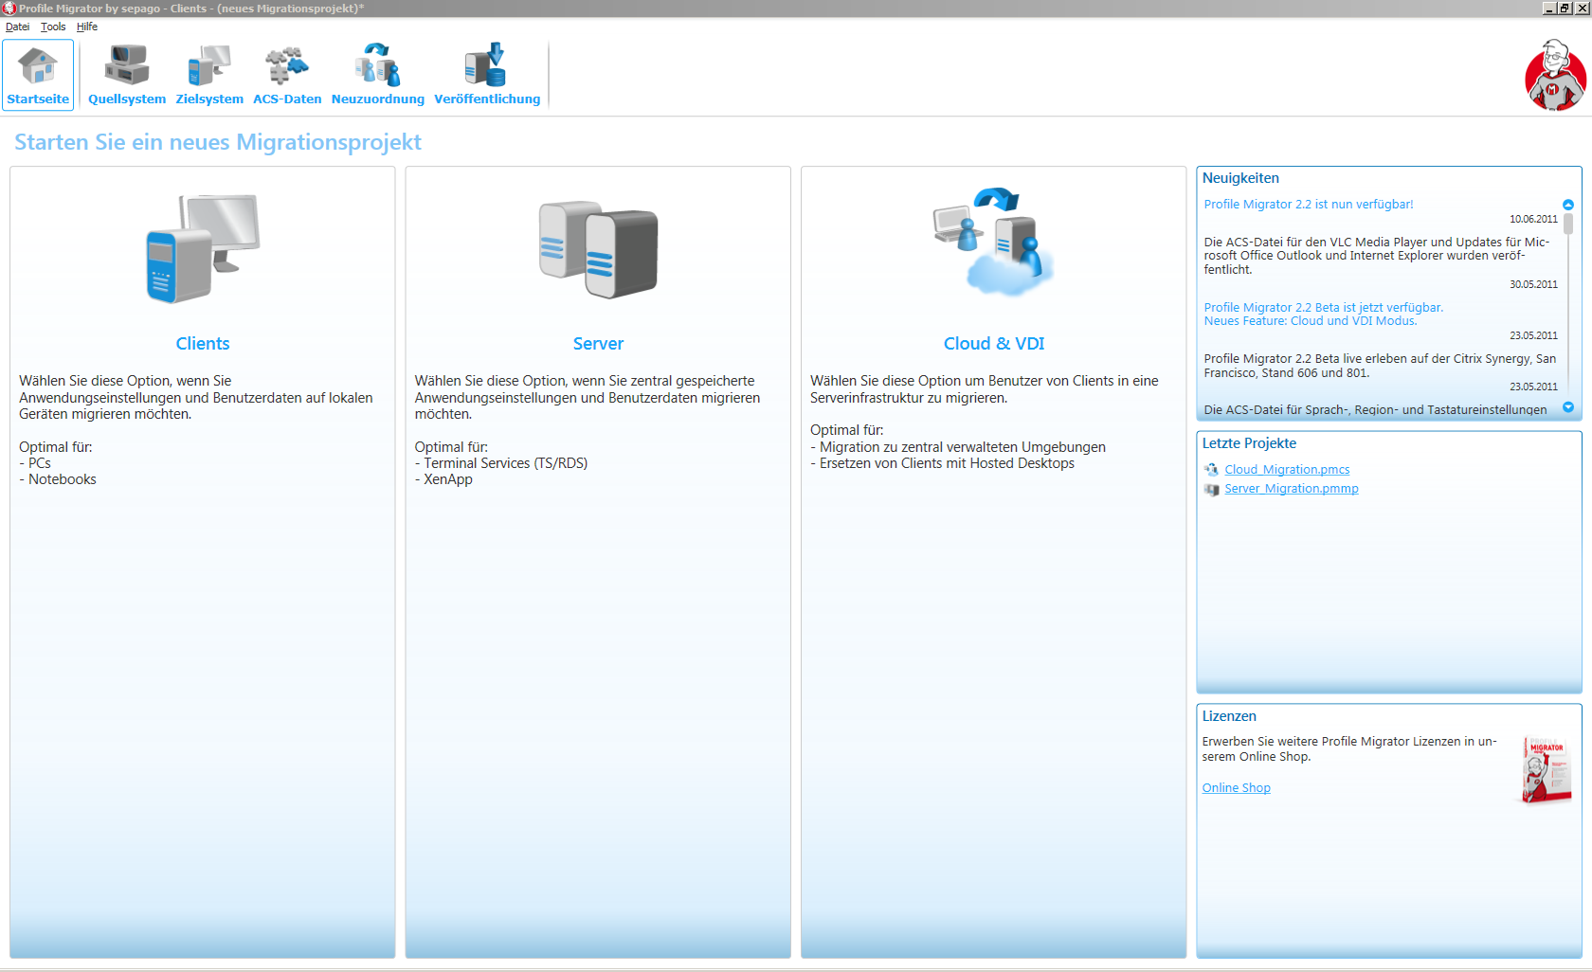Open the Hilfe menu
Viewport: 1592px width, 972px height.
click(x=87, y=27)
